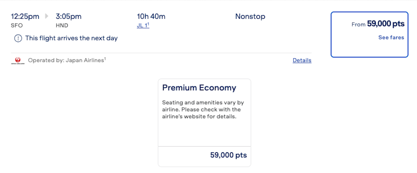Image resolution: width=417 pixels, height=173 pixels.
Task: Click the SFO origin airport code
Action: click(x=17, y=25)
